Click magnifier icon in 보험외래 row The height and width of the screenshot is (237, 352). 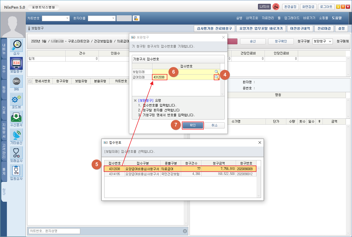pyautogui.click(x=217, y=72)
